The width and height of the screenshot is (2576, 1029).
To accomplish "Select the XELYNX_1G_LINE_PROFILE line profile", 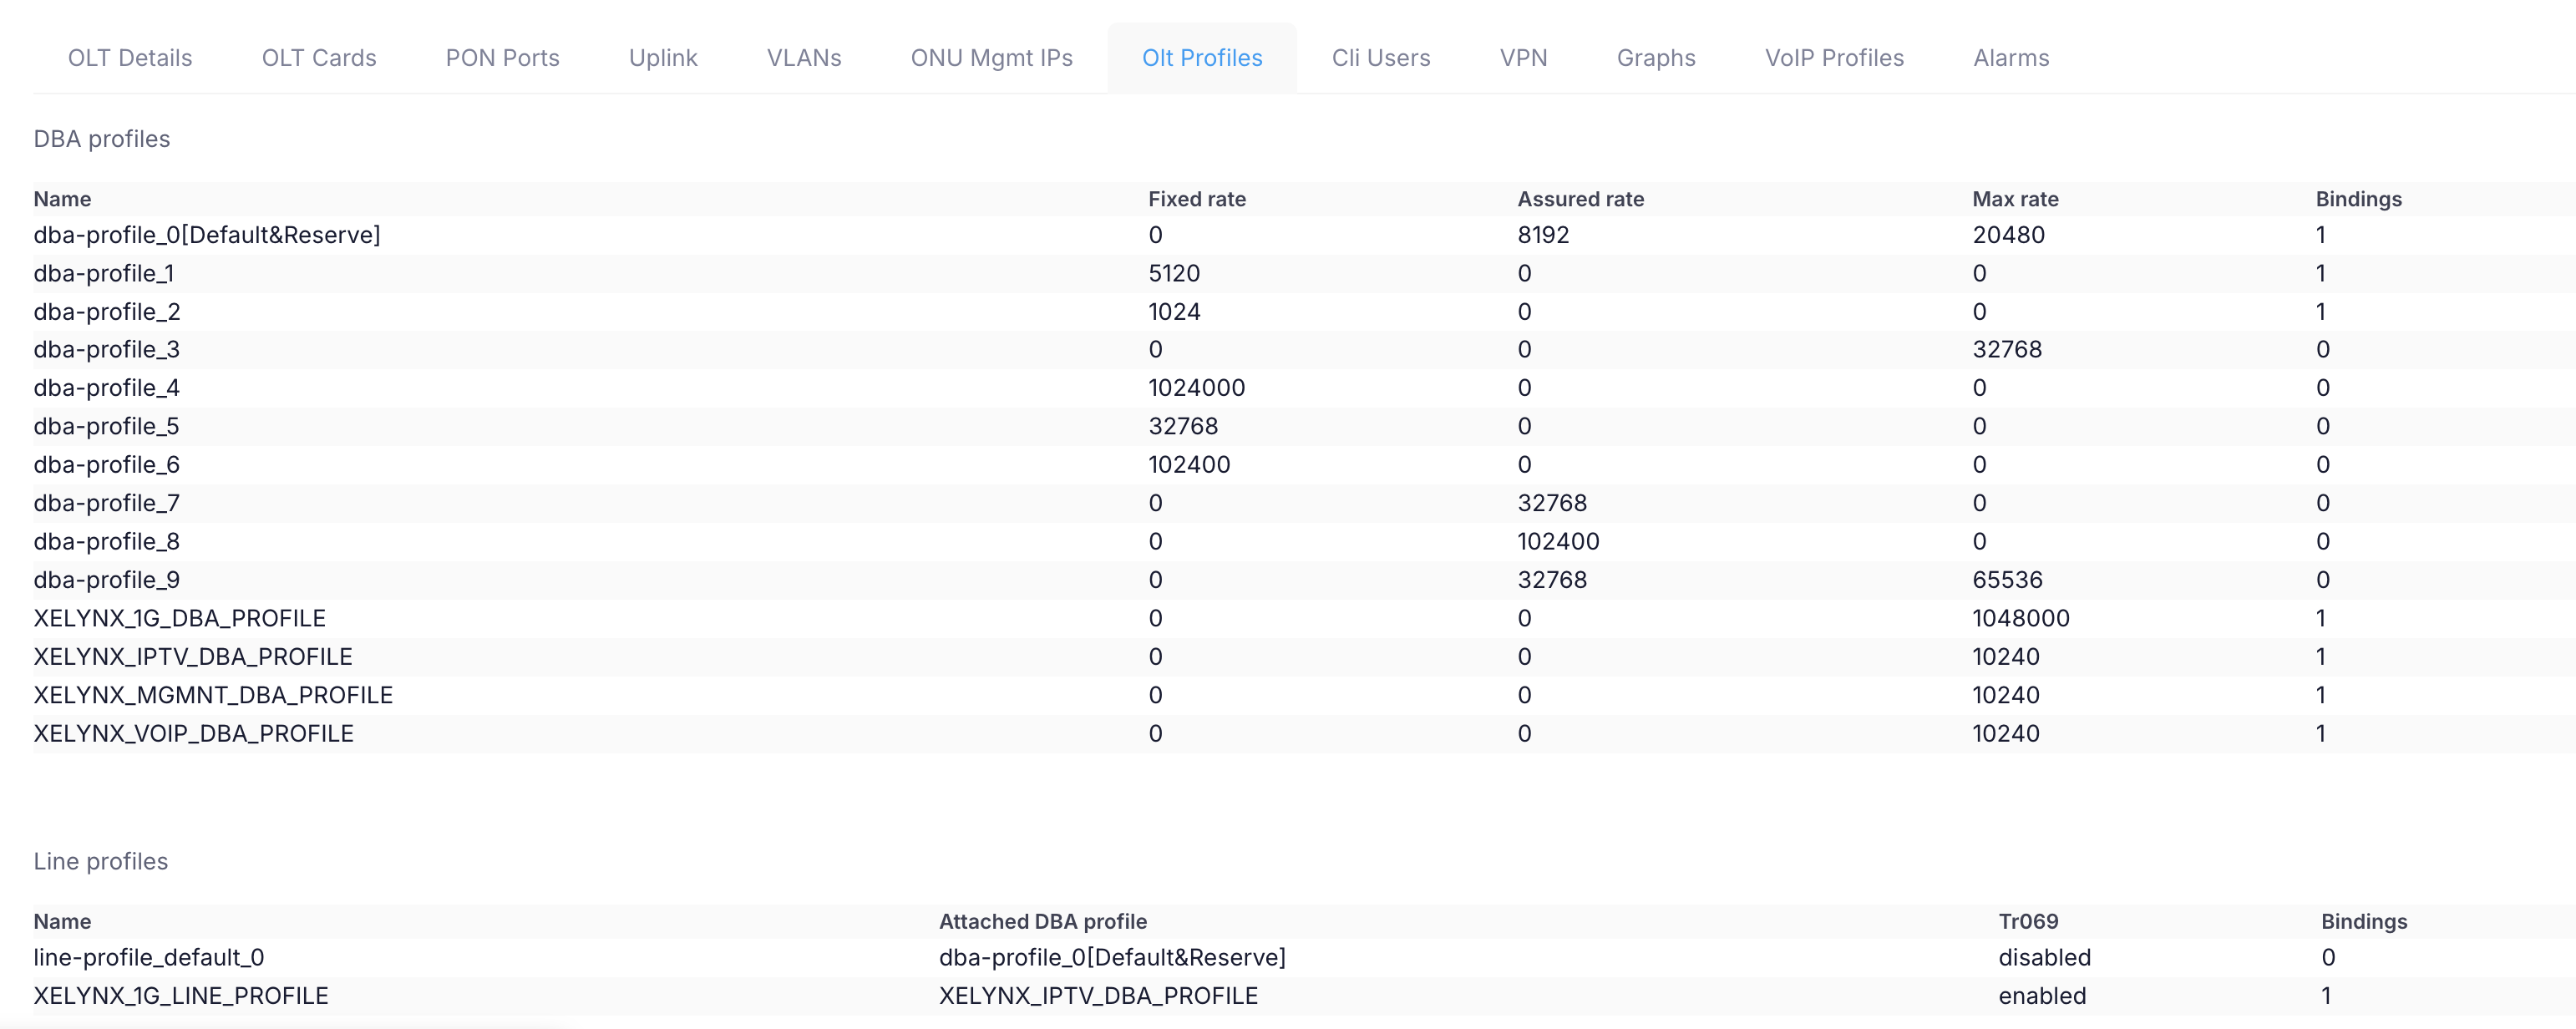I will 181,996.
